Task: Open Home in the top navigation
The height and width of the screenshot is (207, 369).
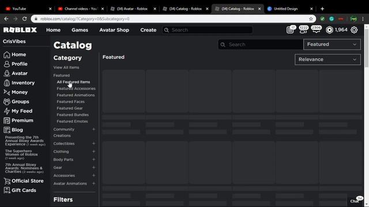Action: 53,30
